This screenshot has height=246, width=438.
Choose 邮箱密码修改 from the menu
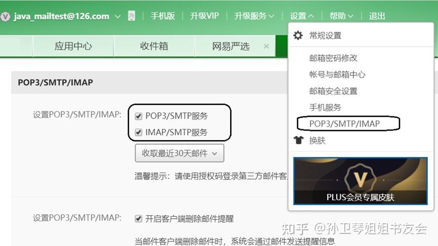[x=333, y=58]
